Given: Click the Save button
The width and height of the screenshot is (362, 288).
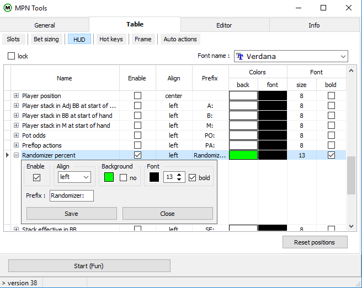Looking at the screenshot, I should click(72, 214).
